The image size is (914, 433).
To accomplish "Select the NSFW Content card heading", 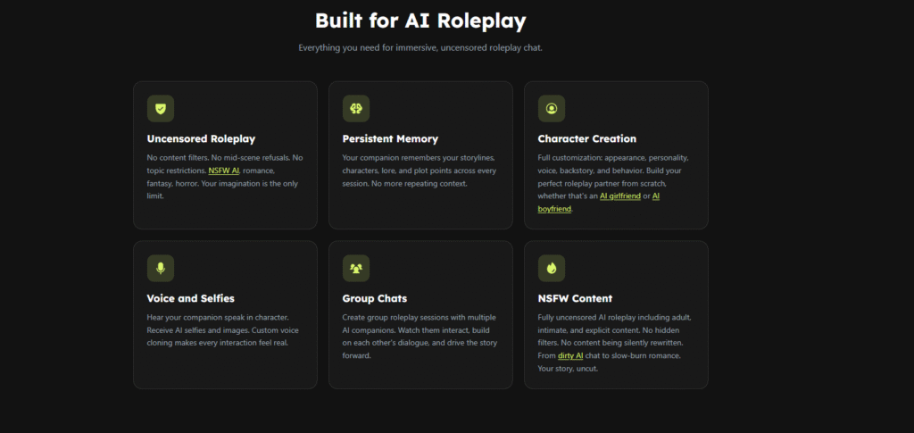I will (575, 298).
